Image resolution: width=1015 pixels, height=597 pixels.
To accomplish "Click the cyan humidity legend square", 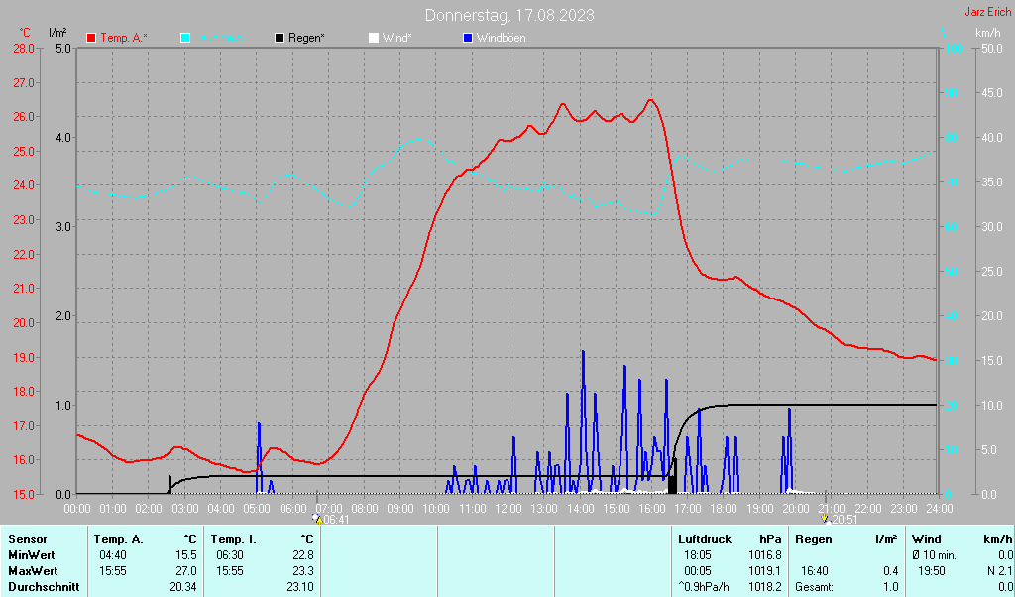I will 185,38.
